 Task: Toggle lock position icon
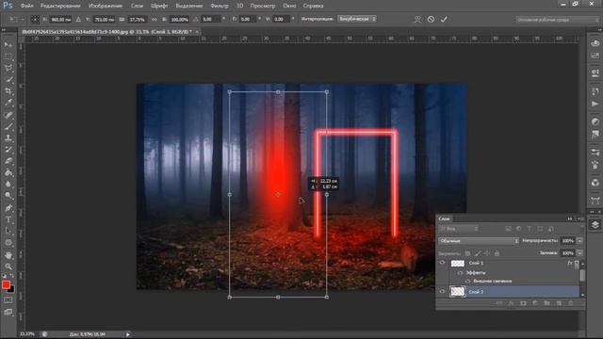click(487, 253)
